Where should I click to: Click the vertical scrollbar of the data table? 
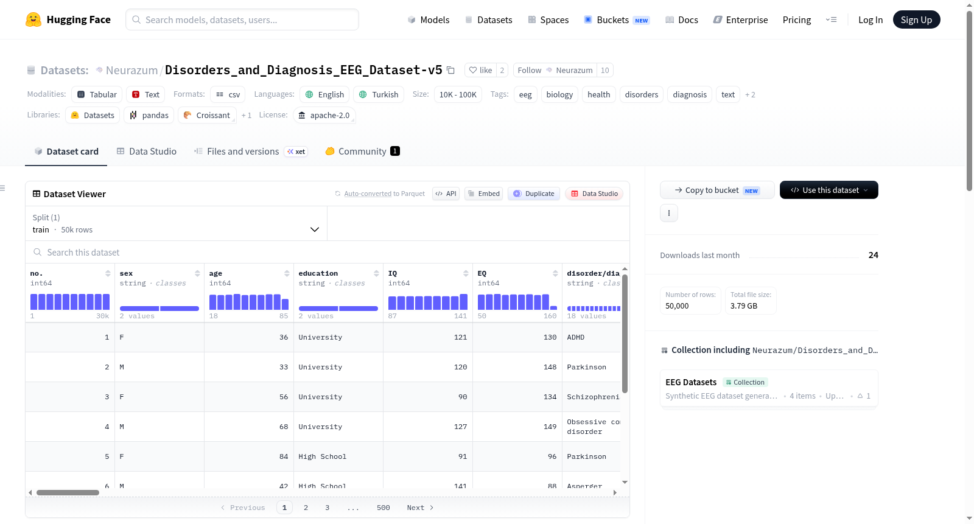(x=625, y=334)
